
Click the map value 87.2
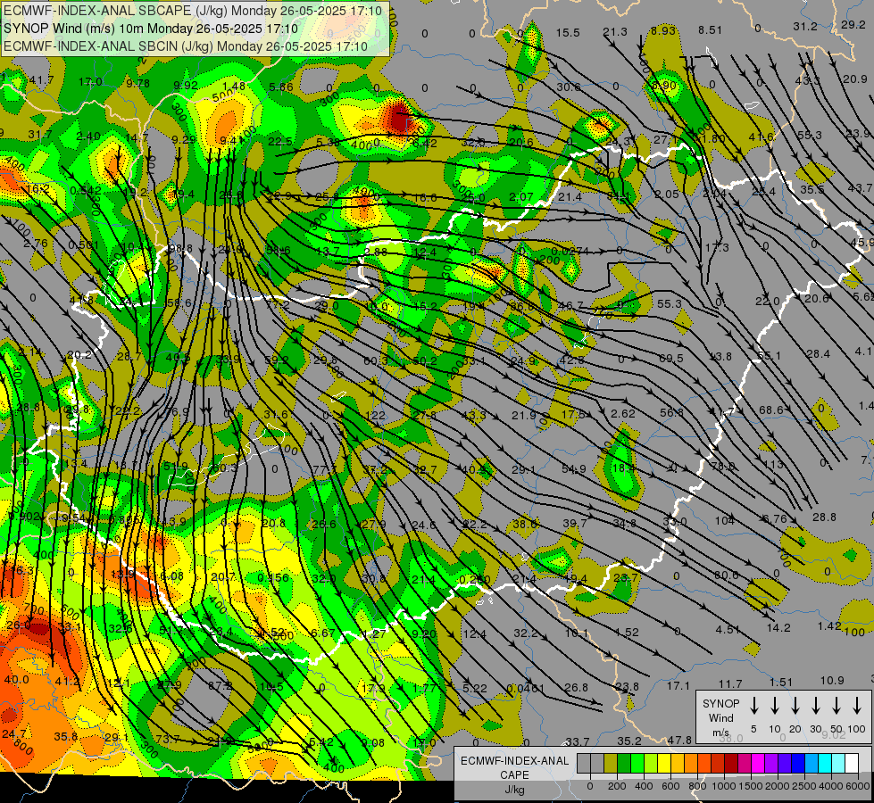(x=221, y=685)
